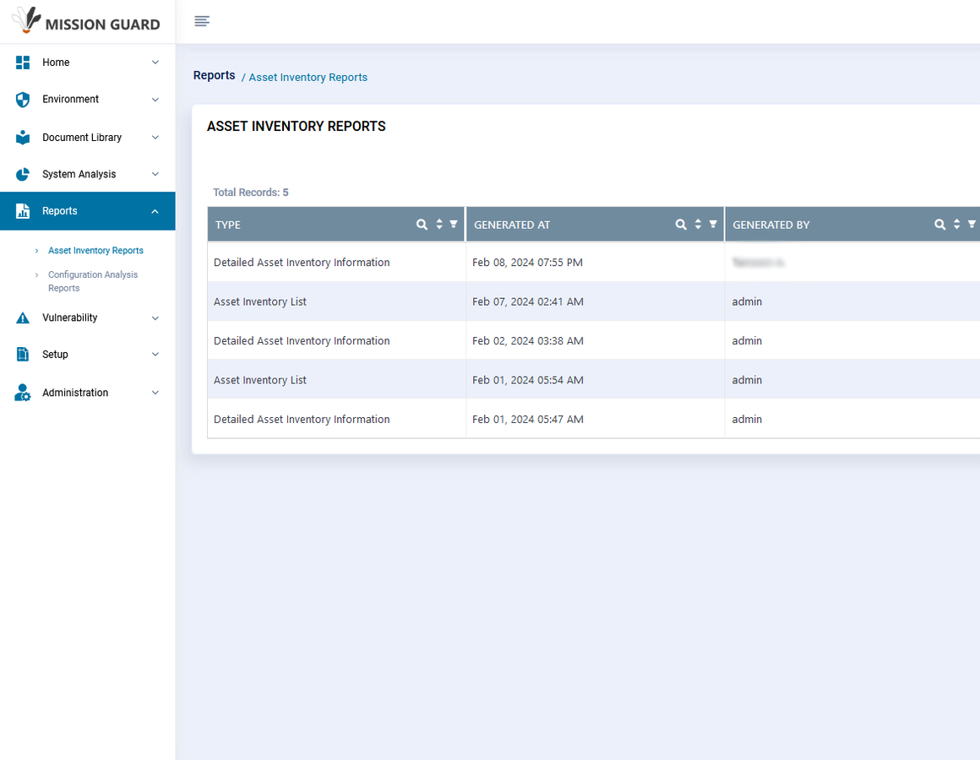
Task: Expand the Setup menu chevron
Action: point(155,354)
